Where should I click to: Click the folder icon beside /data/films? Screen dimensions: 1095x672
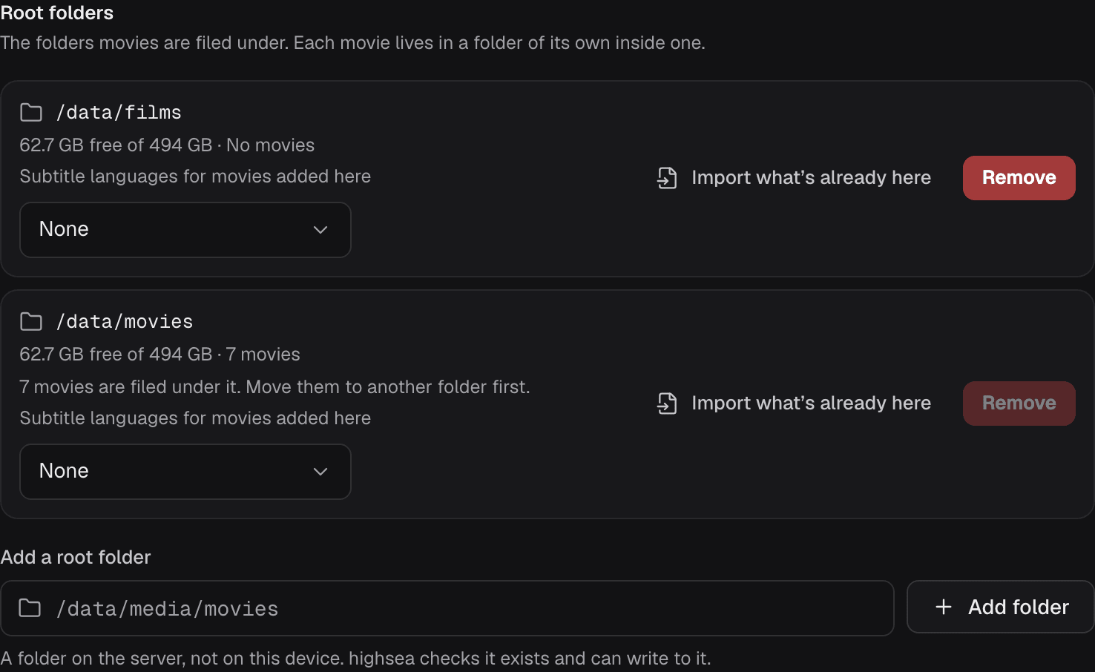coord(31,113)
